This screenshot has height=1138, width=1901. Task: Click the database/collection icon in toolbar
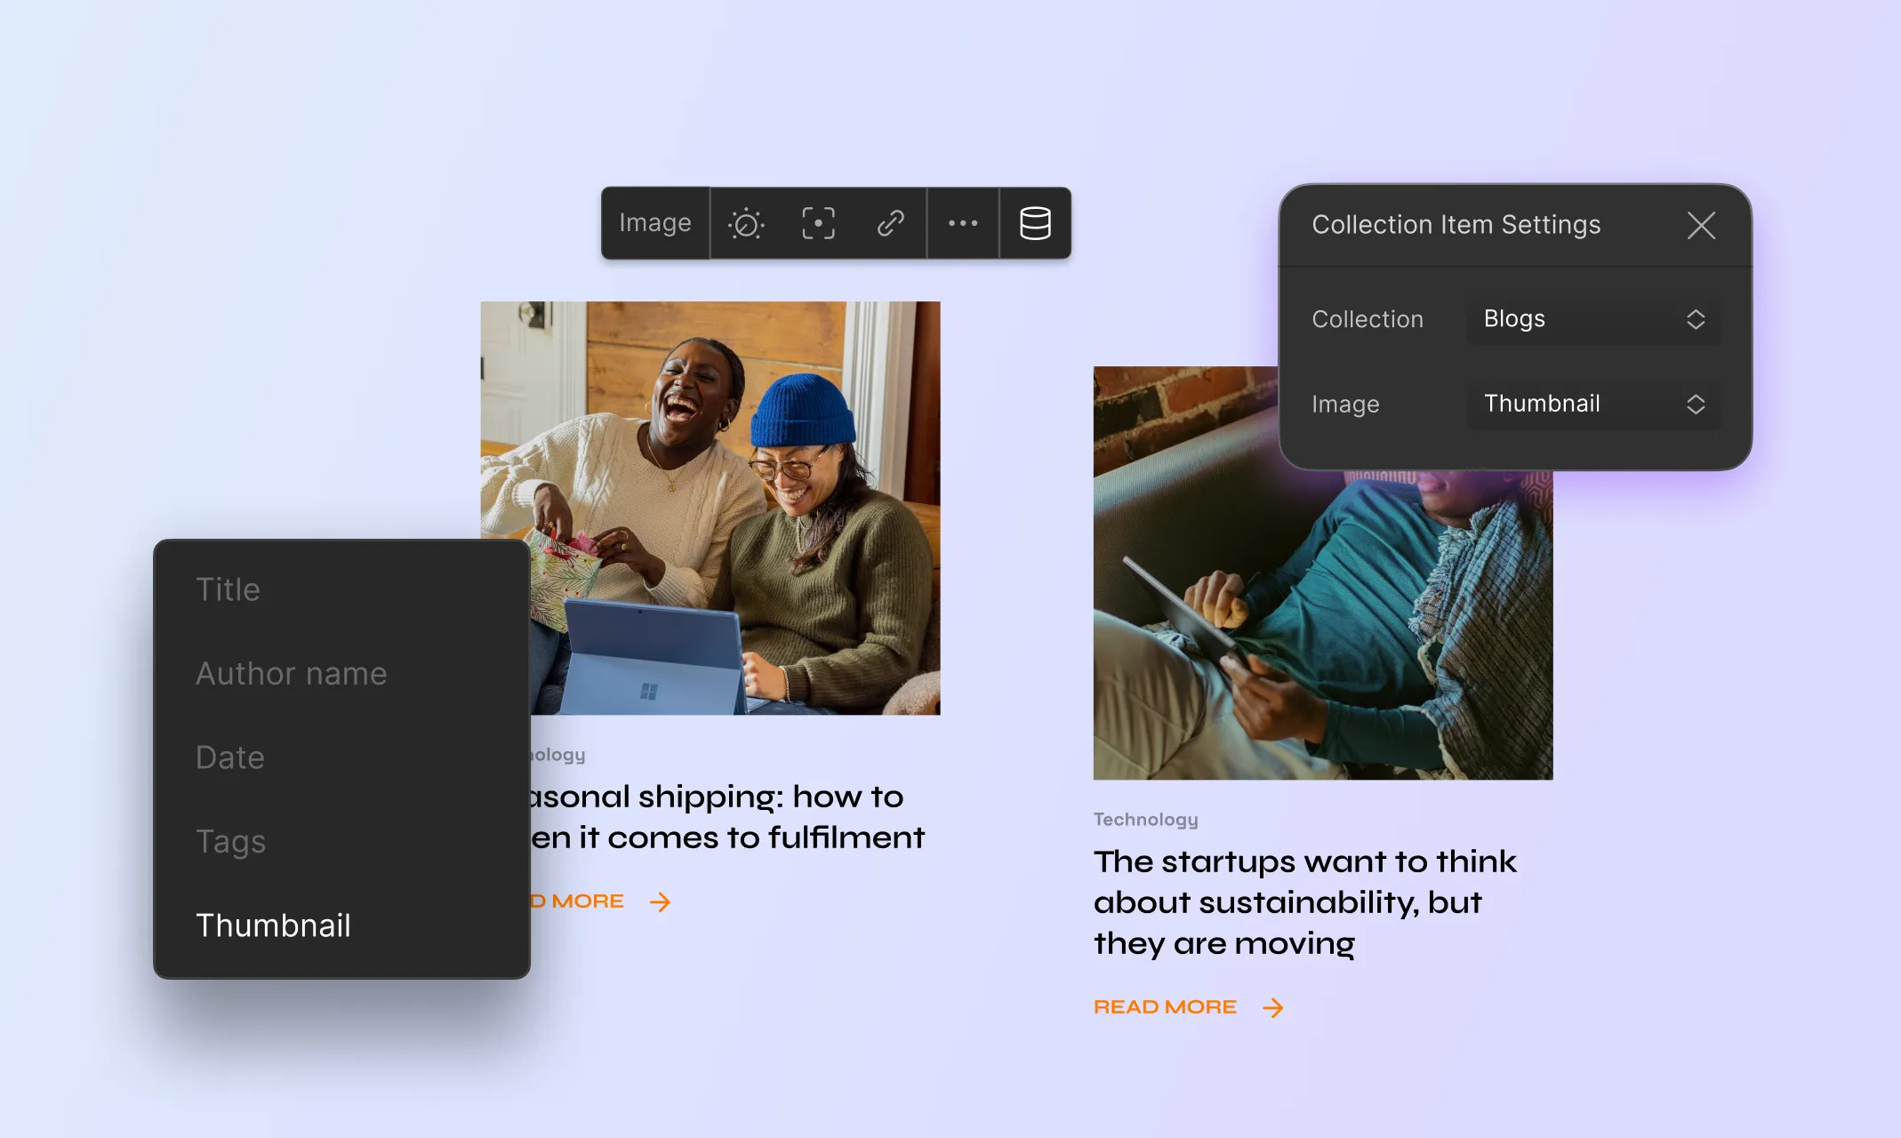pyautogui.click(x=1037, y=222)
